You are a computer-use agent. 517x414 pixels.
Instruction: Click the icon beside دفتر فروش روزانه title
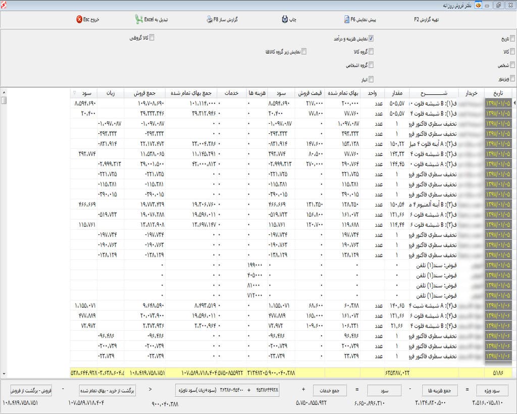(x=478, y=5)
